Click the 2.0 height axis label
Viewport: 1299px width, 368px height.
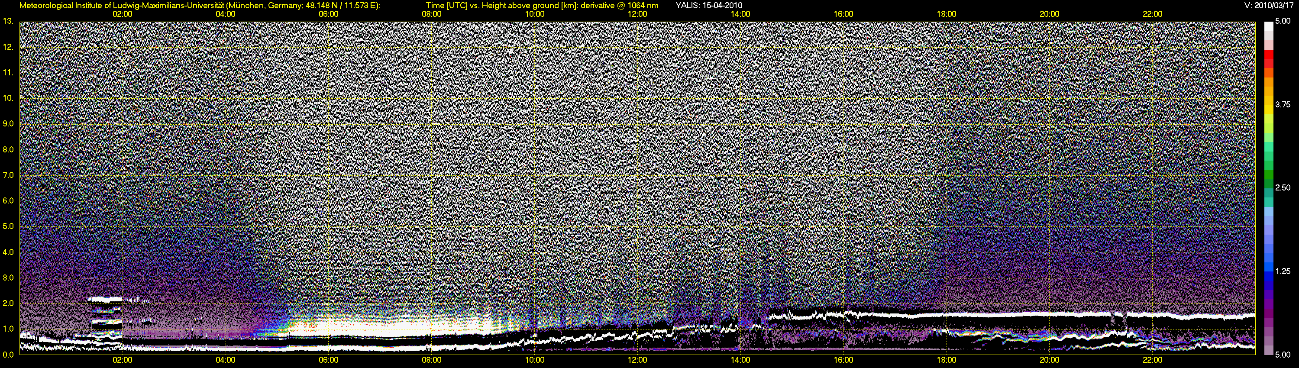point(8,303)
